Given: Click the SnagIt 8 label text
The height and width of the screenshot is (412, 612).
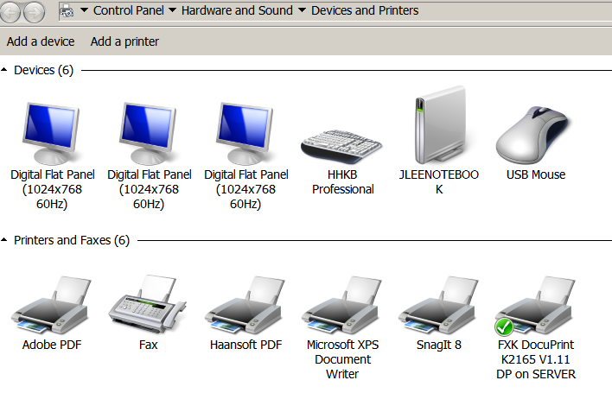Looking at the screenshot, I should (x=439, y=345).
